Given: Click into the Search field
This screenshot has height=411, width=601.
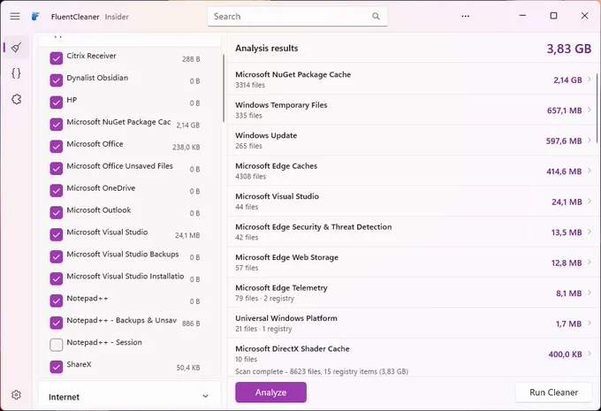Looking at the screenshot, I should coord(298,17).
